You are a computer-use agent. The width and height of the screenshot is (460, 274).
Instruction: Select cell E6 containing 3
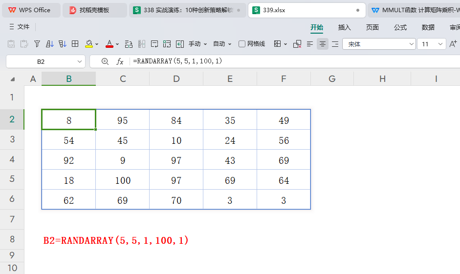(x=230, y=199)
